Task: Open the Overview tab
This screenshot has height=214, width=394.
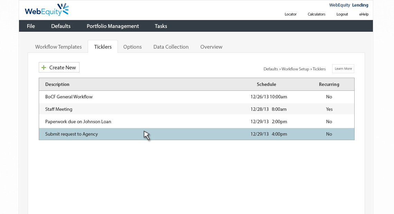Action: coord(211,47)
